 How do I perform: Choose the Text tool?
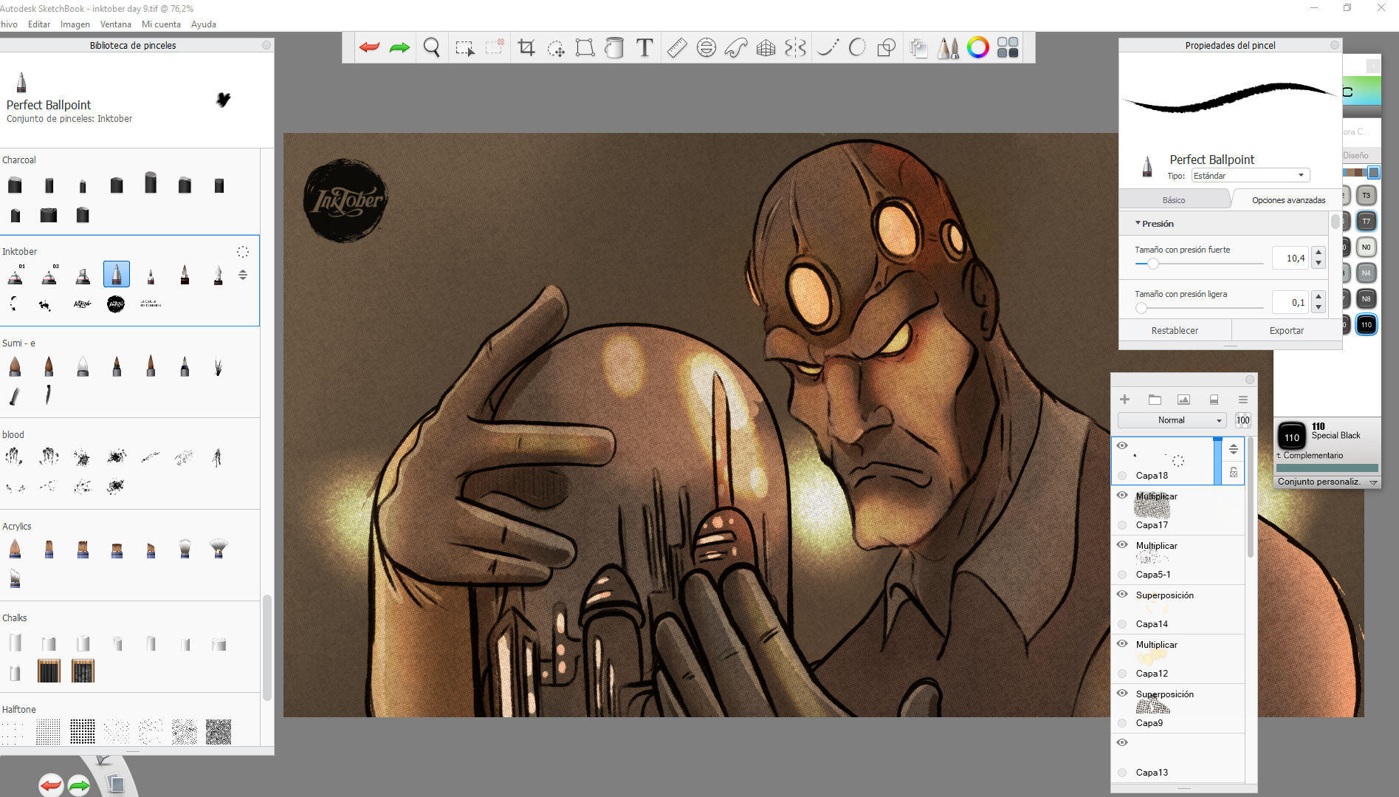tap(644, 48)
